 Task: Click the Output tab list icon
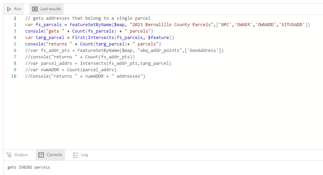[9, 155]
